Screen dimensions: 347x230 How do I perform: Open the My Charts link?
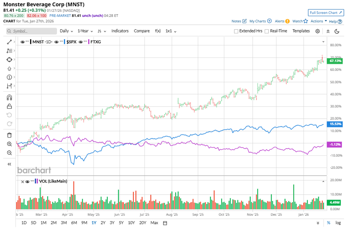tap(260, 21)
